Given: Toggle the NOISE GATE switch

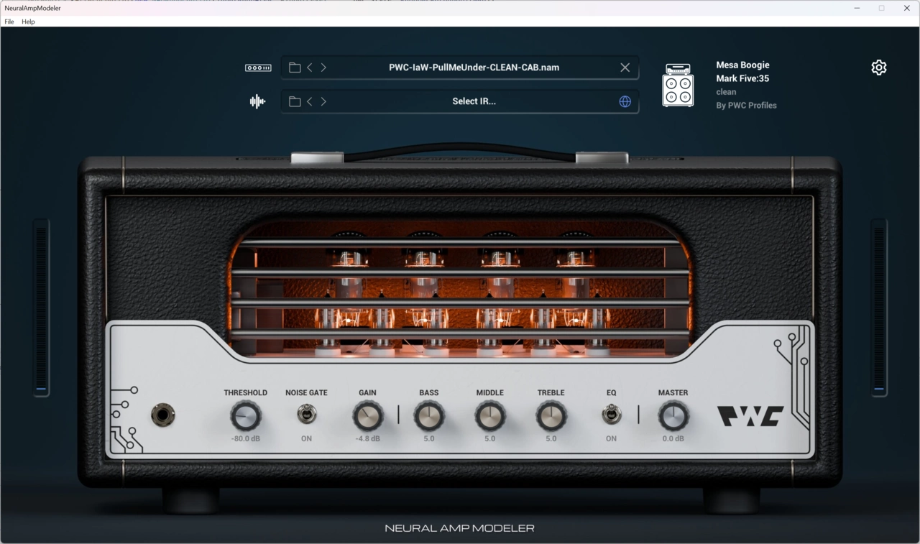Looking at the screenshot, I should pos(307,415).
